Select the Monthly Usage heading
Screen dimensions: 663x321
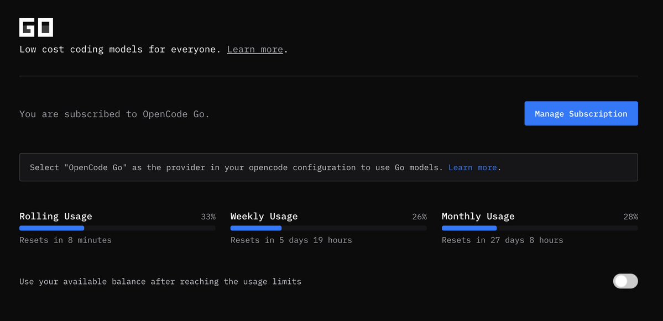[478, 216]
